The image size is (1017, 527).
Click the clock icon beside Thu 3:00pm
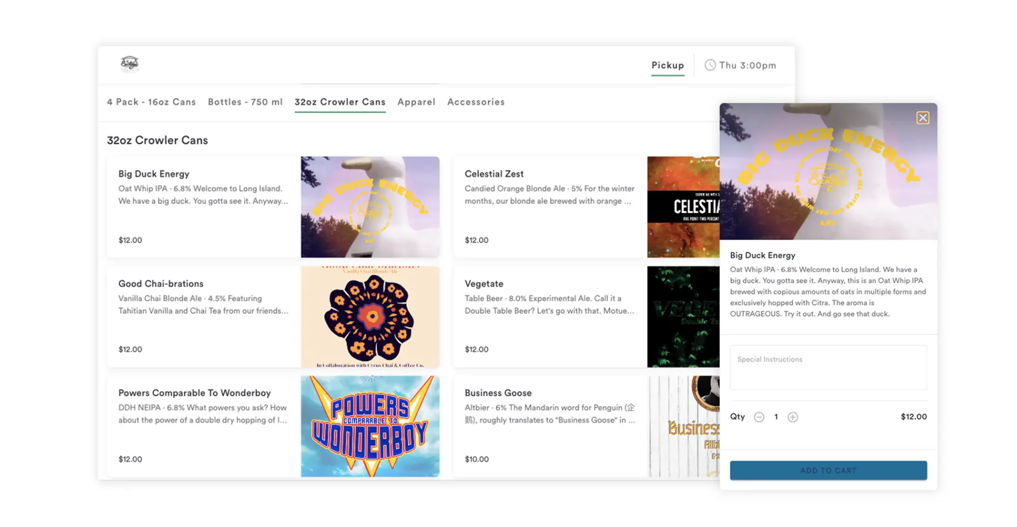(x=710, y=65)
